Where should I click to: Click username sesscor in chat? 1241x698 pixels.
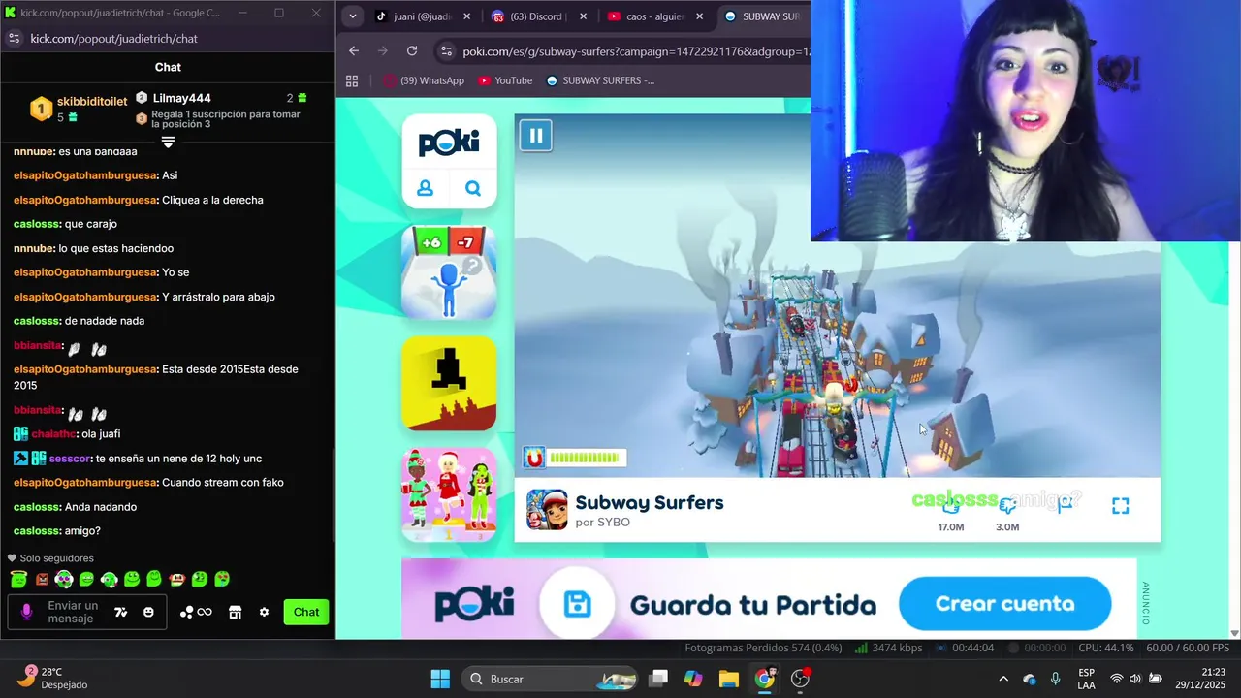point(69,459)
